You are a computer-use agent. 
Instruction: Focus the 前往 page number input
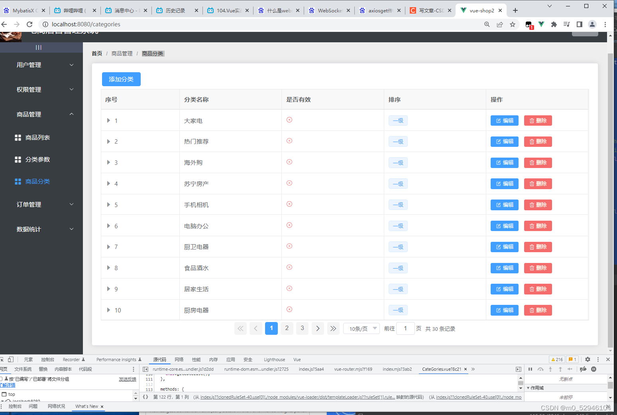click(405, 328)
